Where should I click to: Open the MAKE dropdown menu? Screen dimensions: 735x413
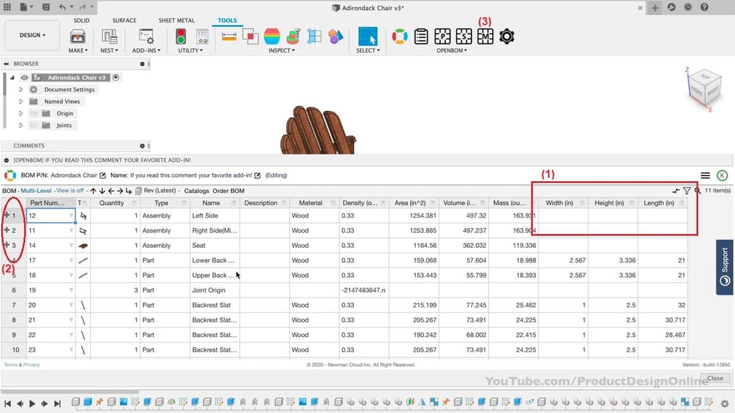click(x=78, y=50)
